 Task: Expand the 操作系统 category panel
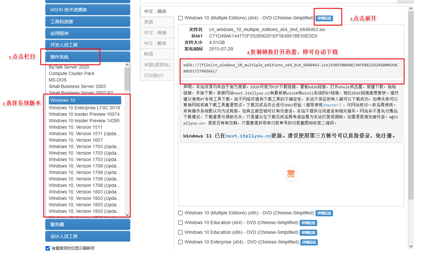(88, 57)
